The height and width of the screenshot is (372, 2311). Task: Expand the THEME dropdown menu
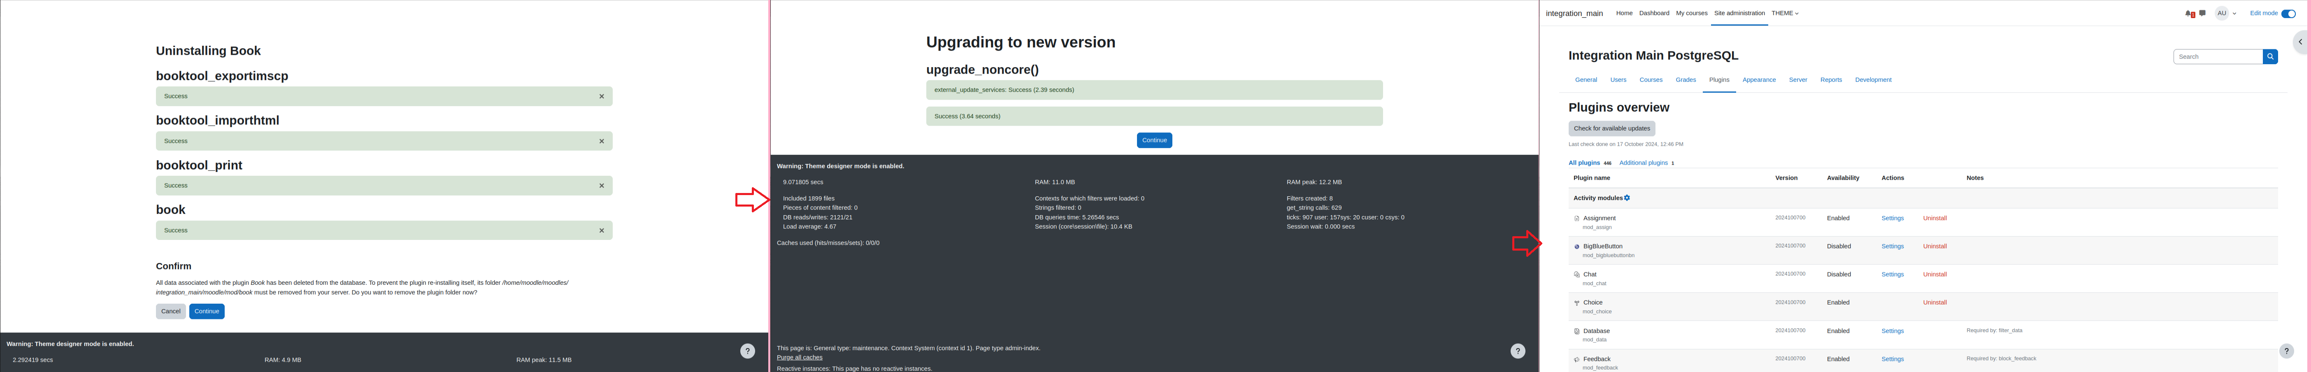click(x=1784, y=14)
